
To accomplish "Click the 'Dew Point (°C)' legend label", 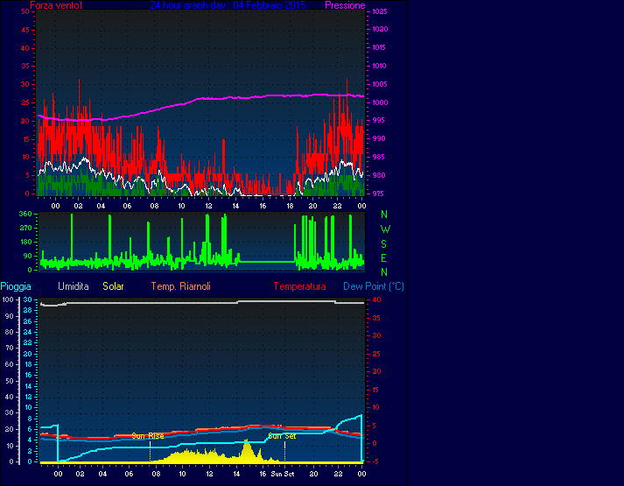I will [374, 286].
